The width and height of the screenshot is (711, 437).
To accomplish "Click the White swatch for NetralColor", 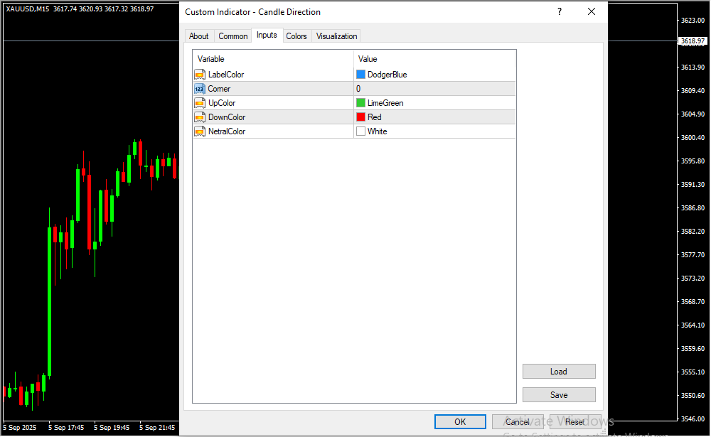I will click(x=360, y=131).
